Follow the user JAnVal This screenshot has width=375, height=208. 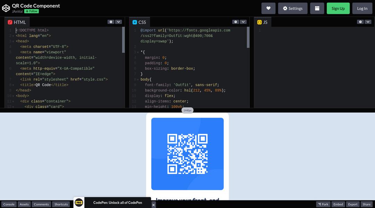pyautogui.click(x=31, y=11)
